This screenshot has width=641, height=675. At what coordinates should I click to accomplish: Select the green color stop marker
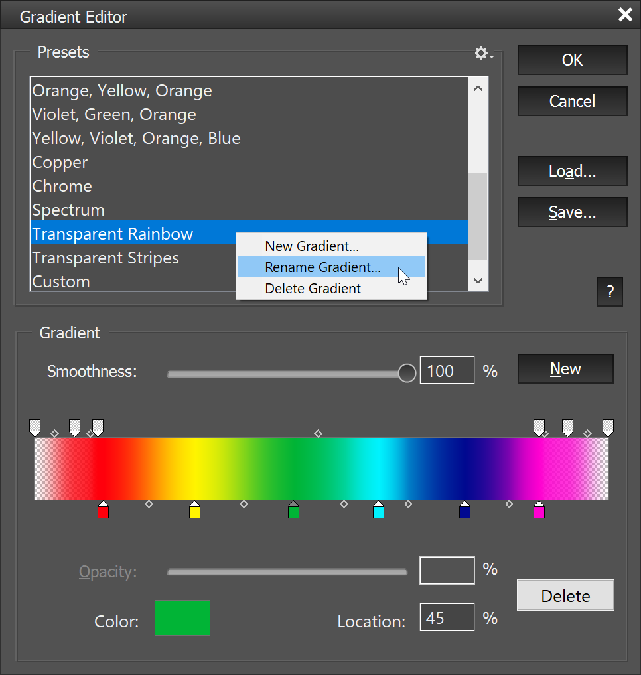[294, 510]
